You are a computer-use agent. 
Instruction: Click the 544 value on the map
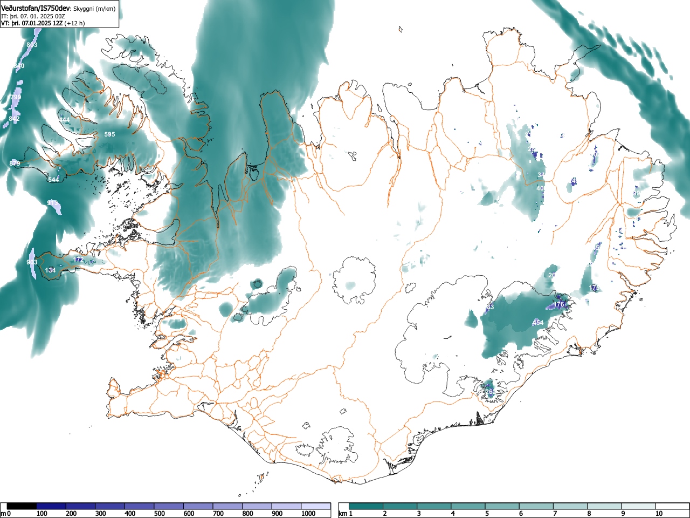[x=53, y=180]
